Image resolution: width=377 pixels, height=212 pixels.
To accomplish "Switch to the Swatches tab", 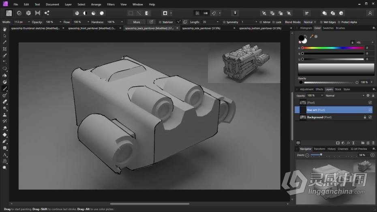I will coord(328,28).
